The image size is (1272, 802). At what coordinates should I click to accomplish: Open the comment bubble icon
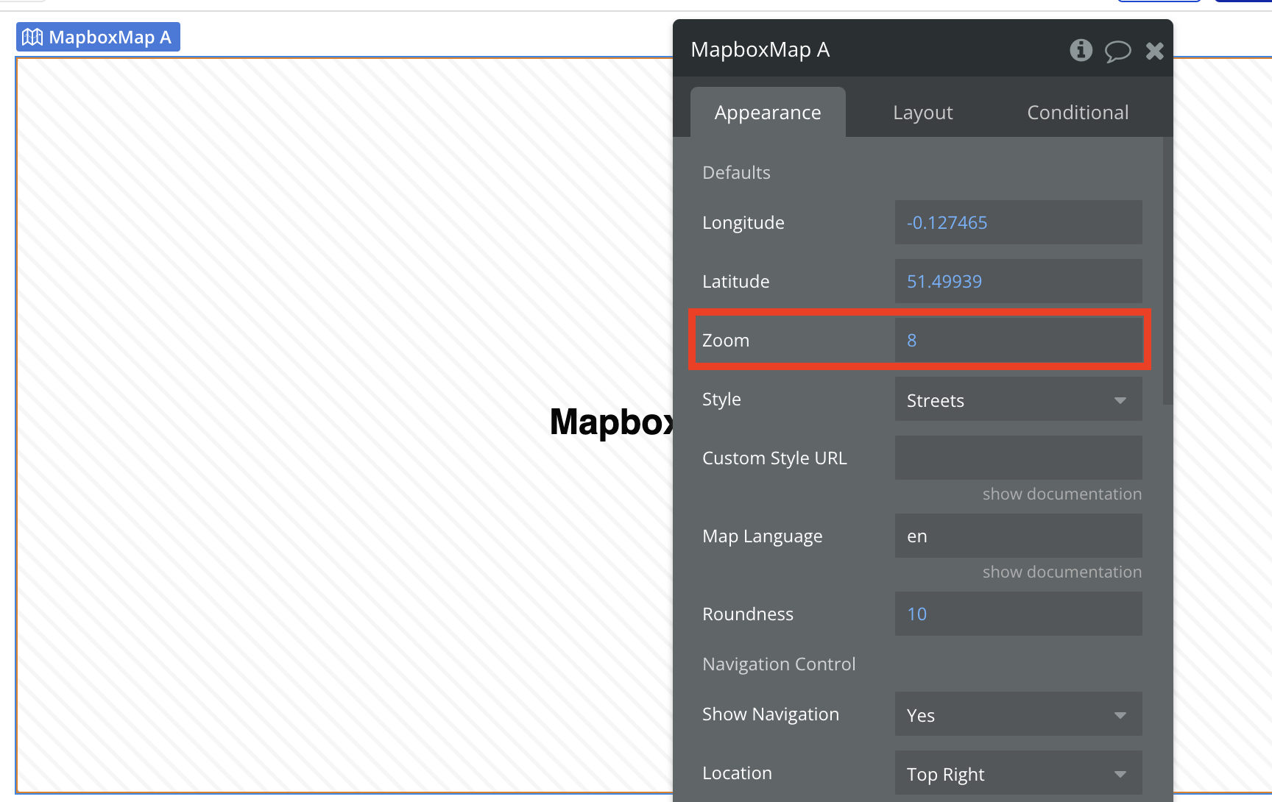[x=1117, y=51]
